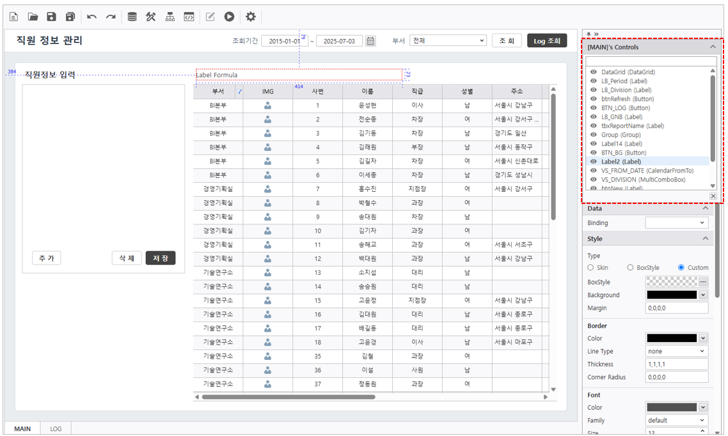This screenshot has height=436, width=728.
Task: Click the Log 조회 button
Action: [547, 41]
